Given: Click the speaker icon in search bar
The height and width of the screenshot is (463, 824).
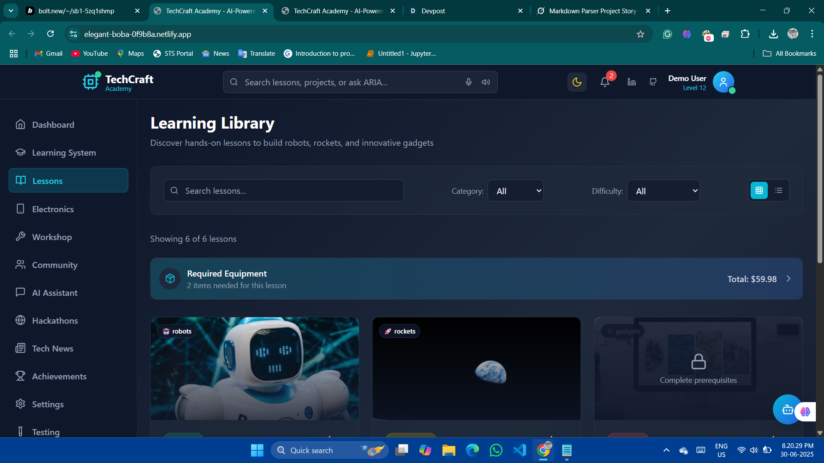Looking at the screenshot, I should (x=485, y=82).
